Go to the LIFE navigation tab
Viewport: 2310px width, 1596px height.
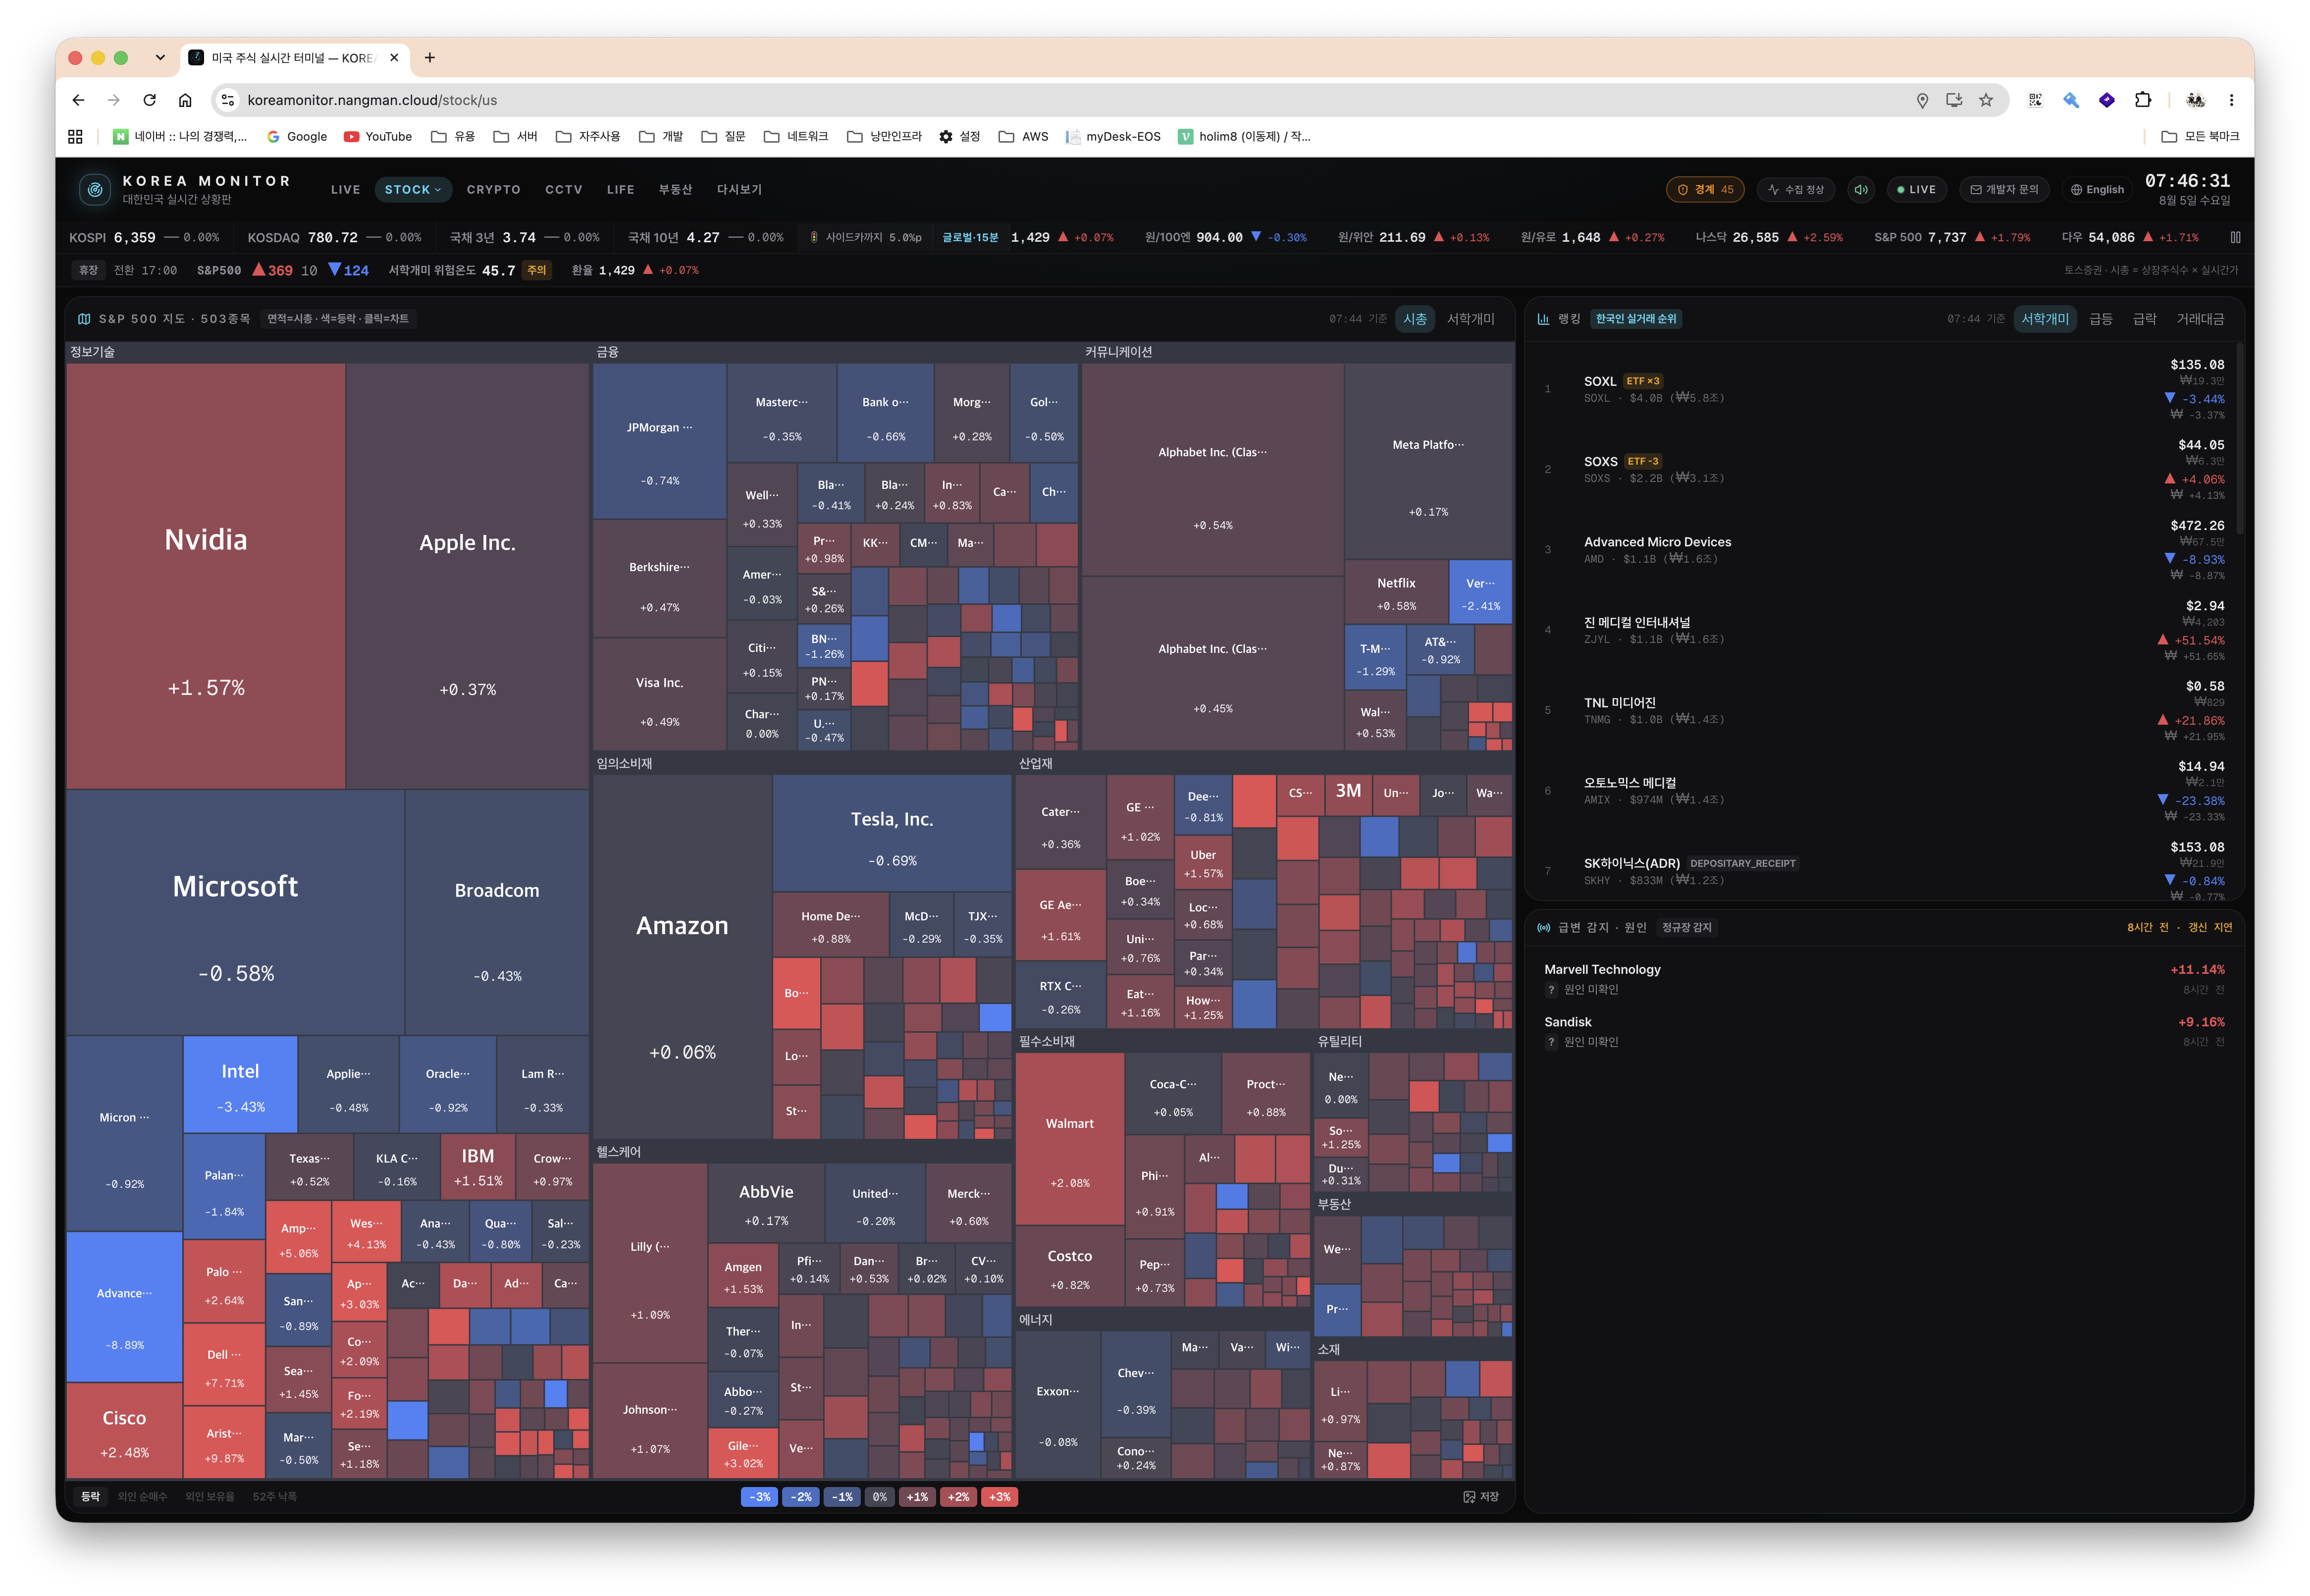pyautogui.click(x=621, y=190)
